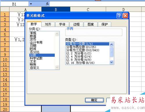The height and width of the screenshot is (112, 145).
Task: Click the help question mark button
Action: 119,16
